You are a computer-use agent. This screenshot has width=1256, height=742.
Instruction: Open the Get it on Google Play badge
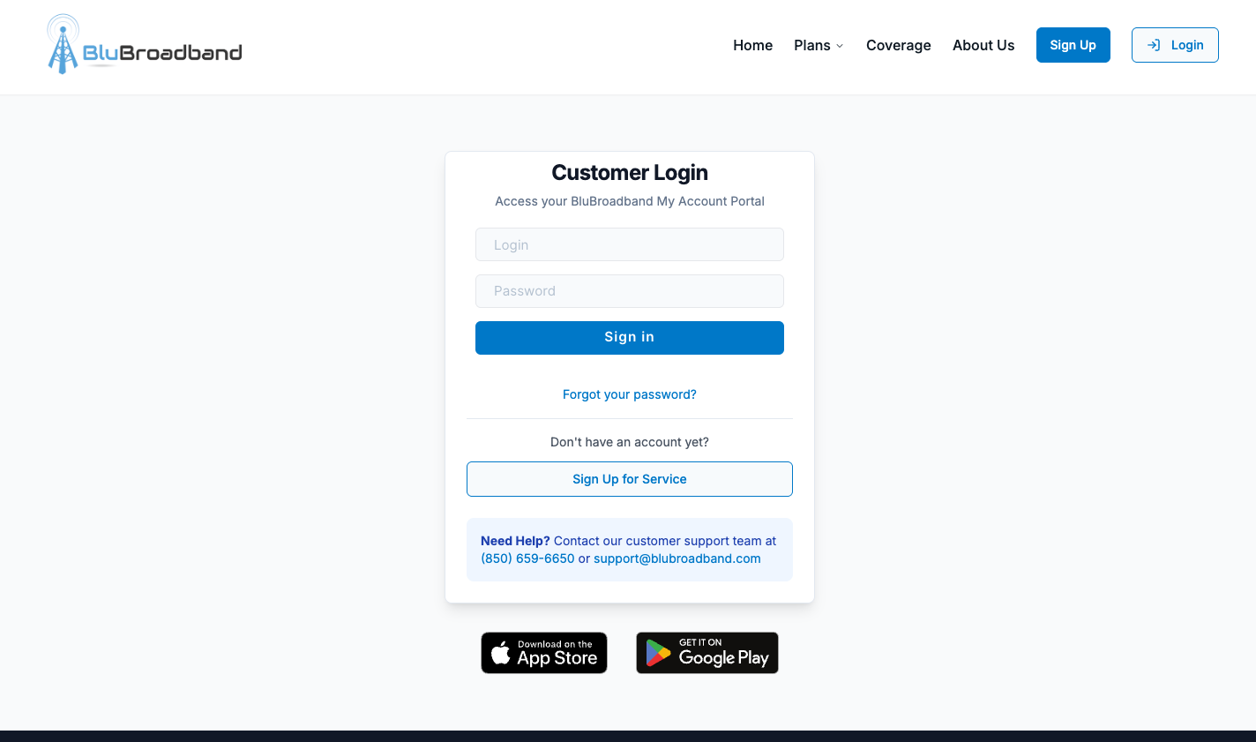point(707,653)
